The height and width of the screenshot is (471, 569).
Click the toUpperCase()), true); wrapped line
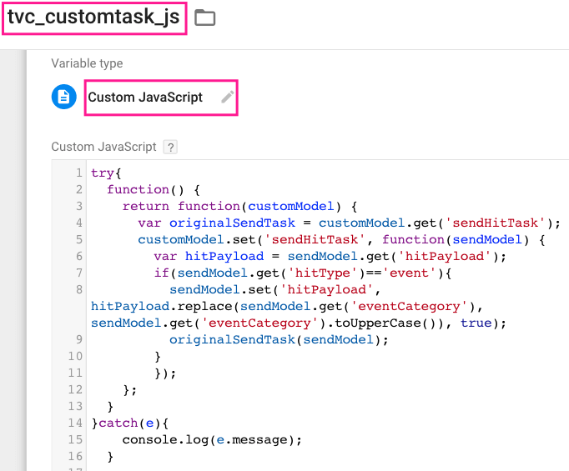click(x=299, y=323)
